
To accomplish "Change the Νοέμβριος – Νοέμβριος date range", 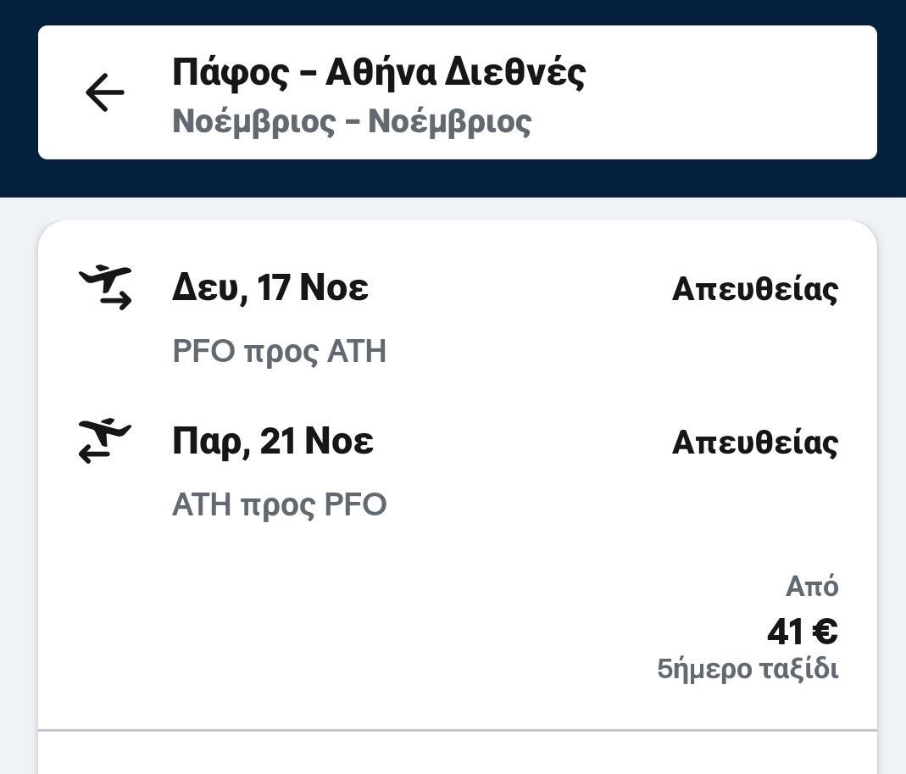I will coord(352,121).
